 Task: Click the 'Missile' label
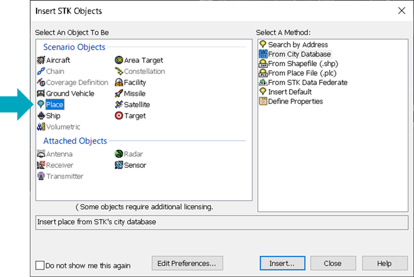tap(135, 93)
